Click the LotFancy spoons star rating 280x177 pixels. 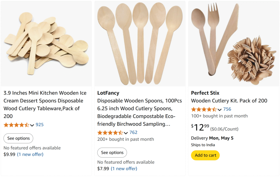tap(110, 133)
